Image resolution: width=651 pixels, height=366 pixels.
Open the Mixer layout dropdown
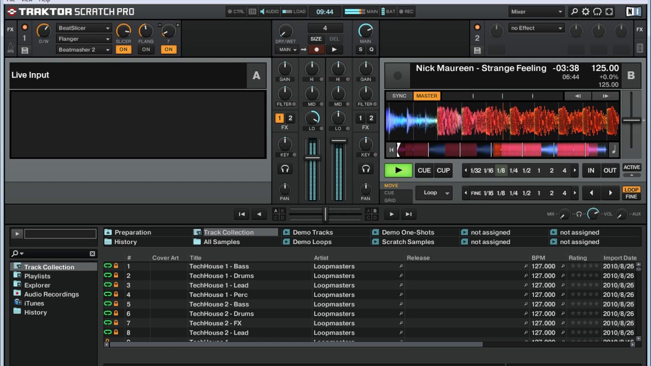coord(537,12)
